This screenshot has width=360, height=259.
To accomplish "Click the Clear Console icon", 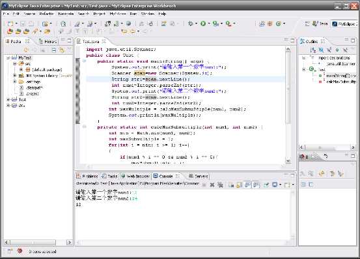I will pyautogui.click(x=231, y=185).
